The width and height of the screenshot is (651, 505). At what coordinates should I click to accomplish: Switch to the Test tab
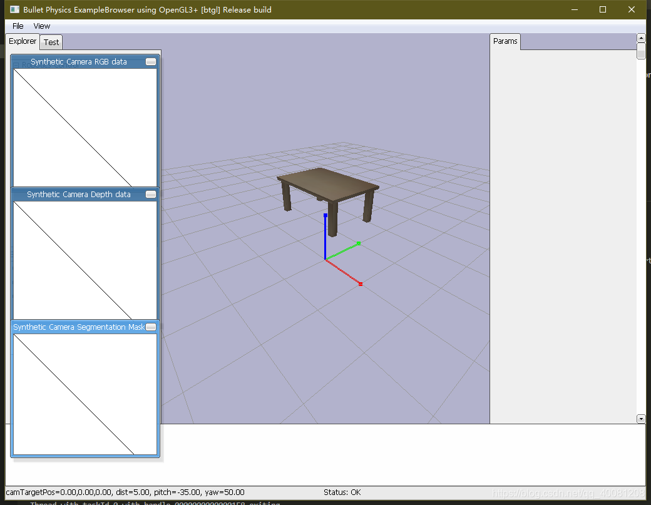51,42
